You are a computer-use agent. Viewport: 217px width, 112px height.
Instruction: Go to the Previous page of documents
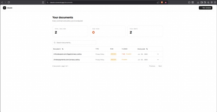(152, 66)
